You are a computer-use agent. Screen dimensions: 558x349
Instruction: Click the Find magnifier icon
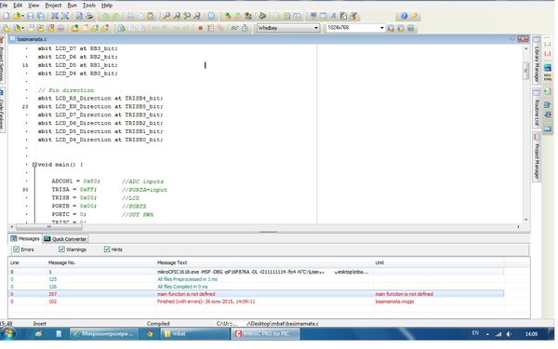[166, 16]
